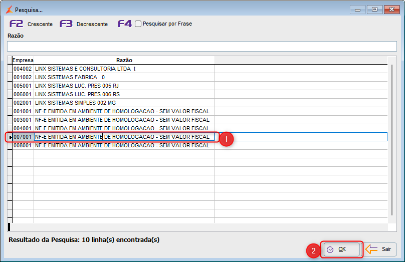Maximize the Pesquisa window
Screen dimensions: 405x262
(x=374, y=10)
